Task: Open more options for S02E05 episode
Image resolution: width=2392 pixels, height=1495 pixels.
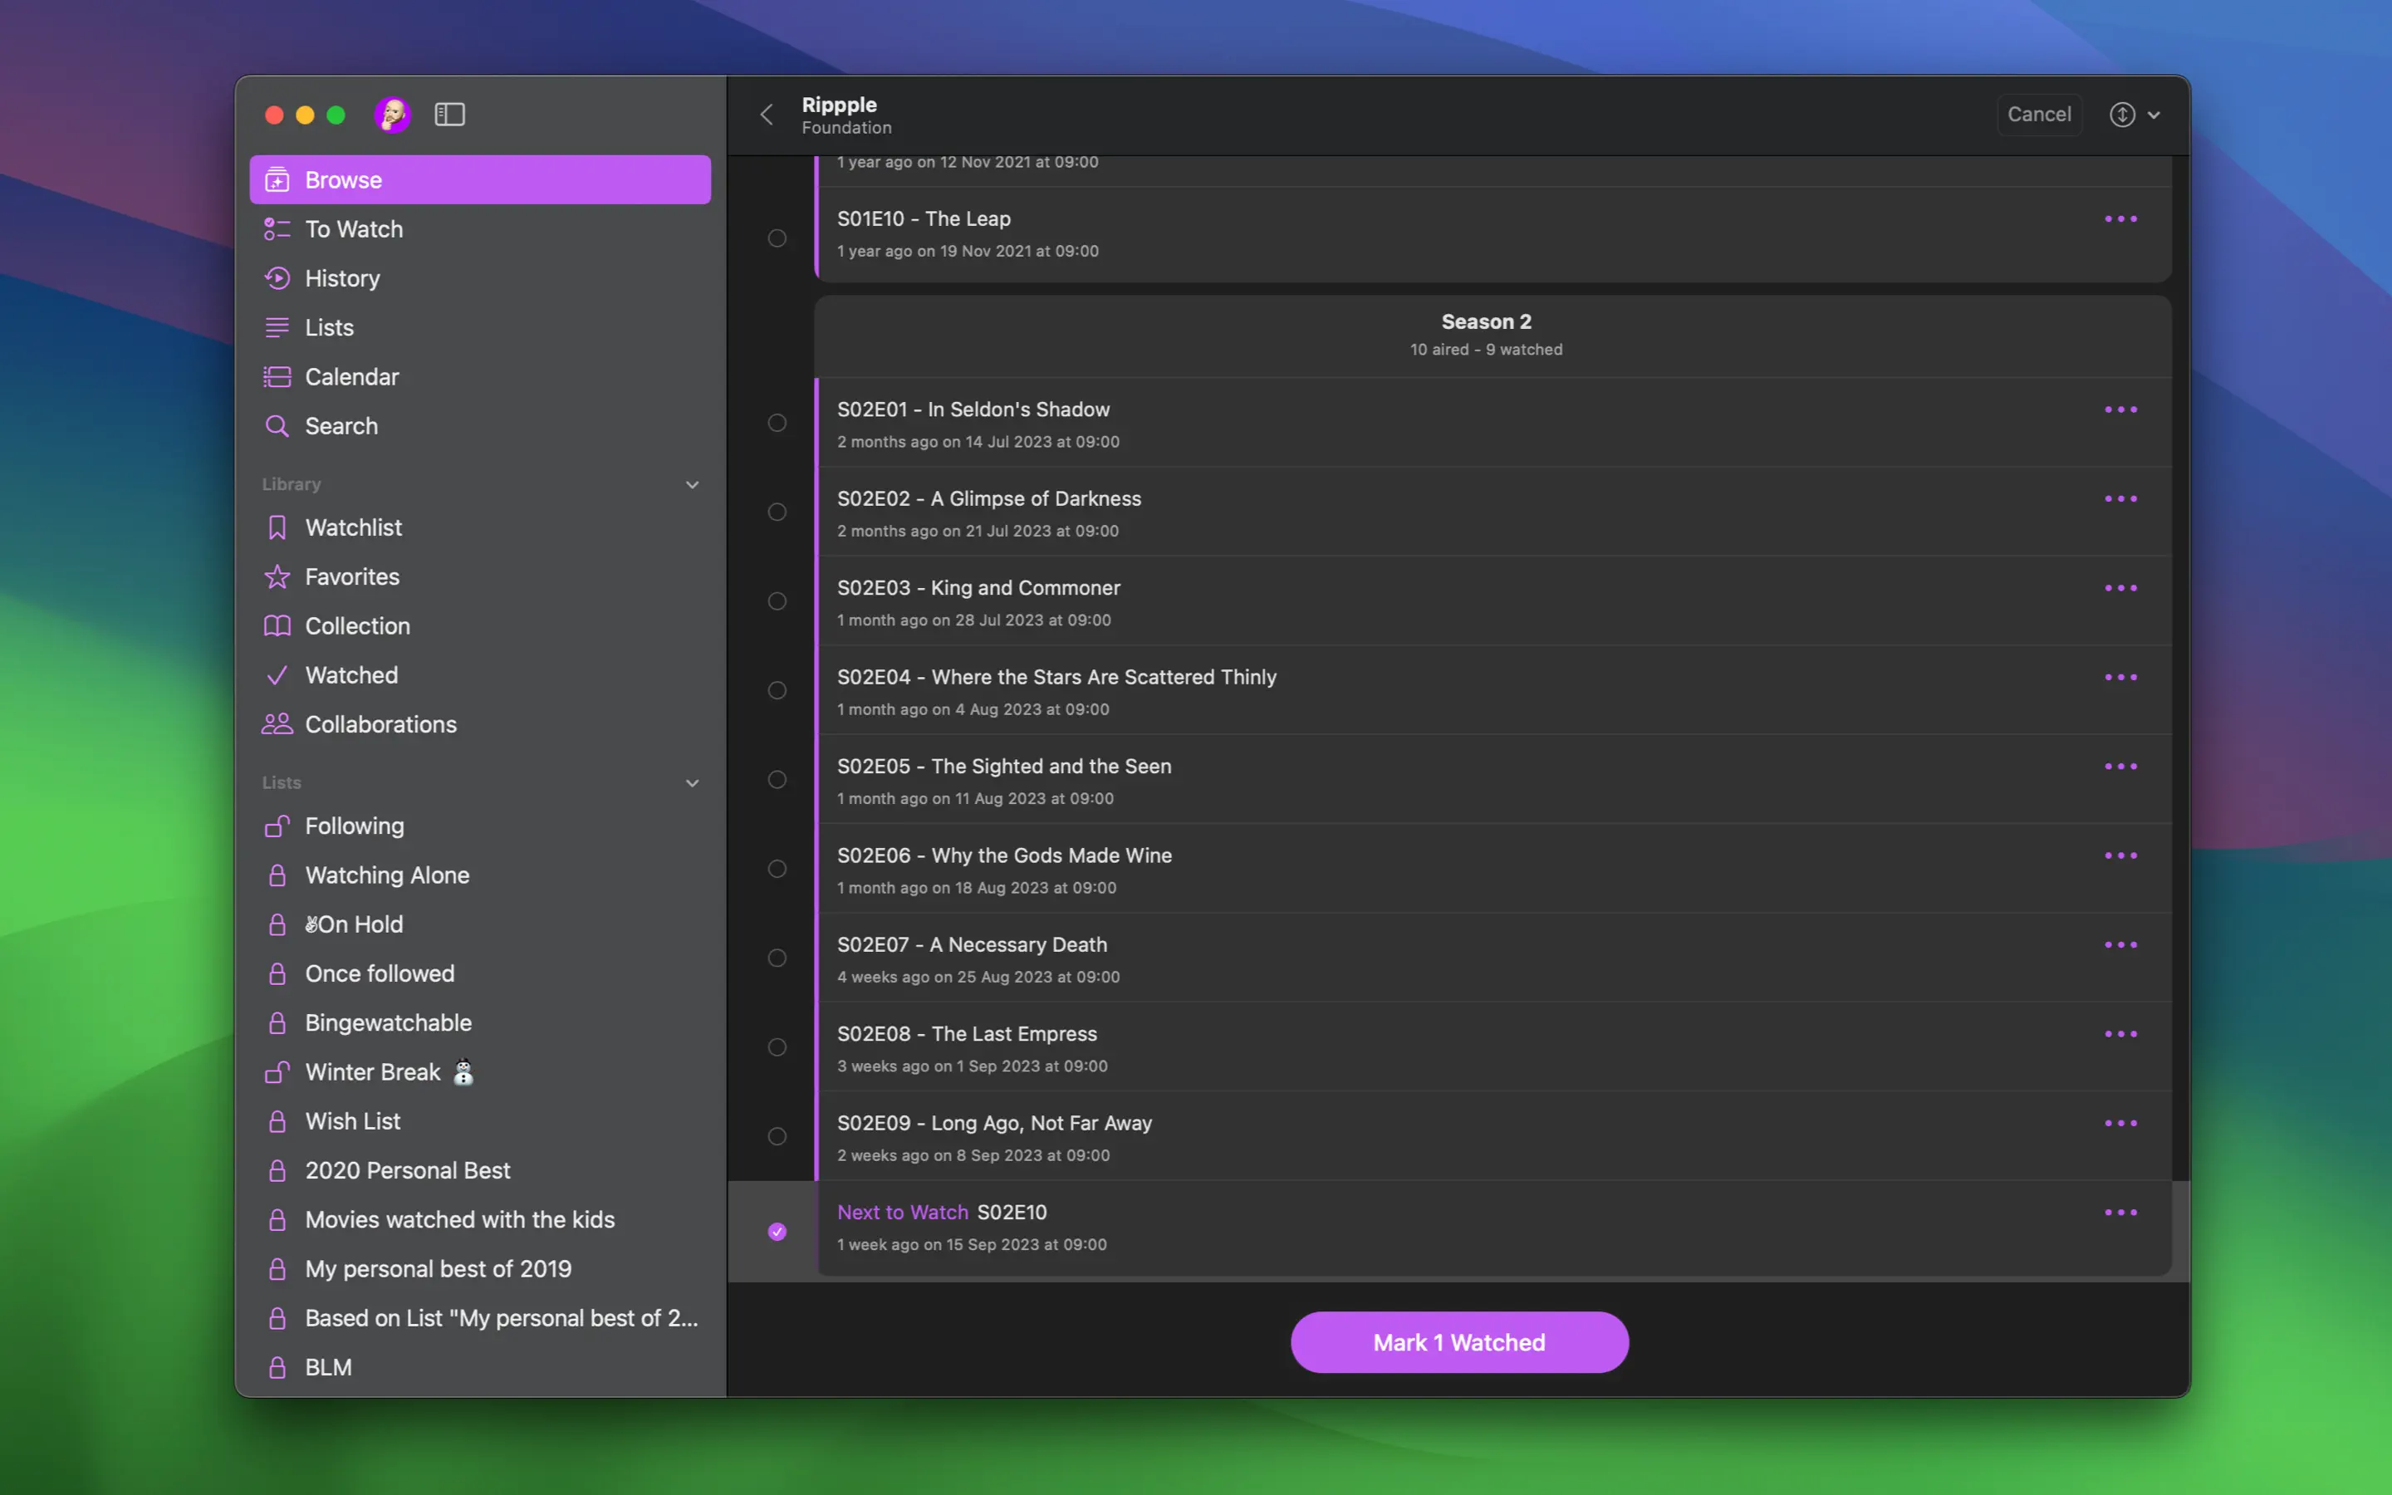Action: coord(2120,767)
